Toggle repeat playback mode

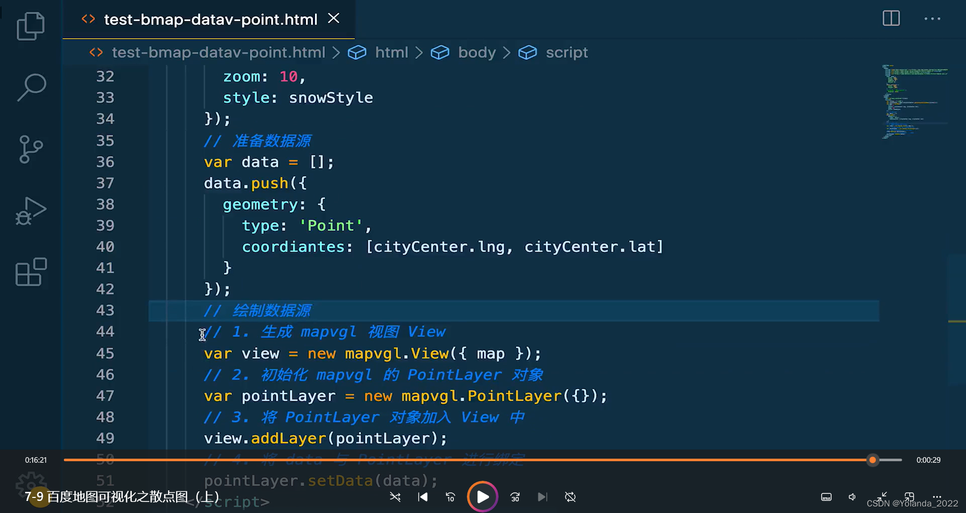tap(570, 497)
